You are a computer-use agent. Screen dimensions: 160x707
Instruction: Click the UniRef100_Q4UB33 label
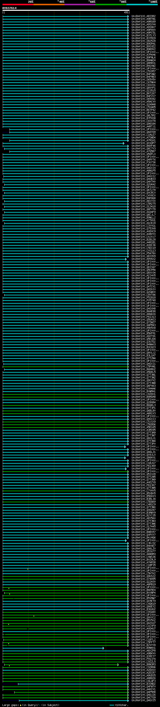143,179
